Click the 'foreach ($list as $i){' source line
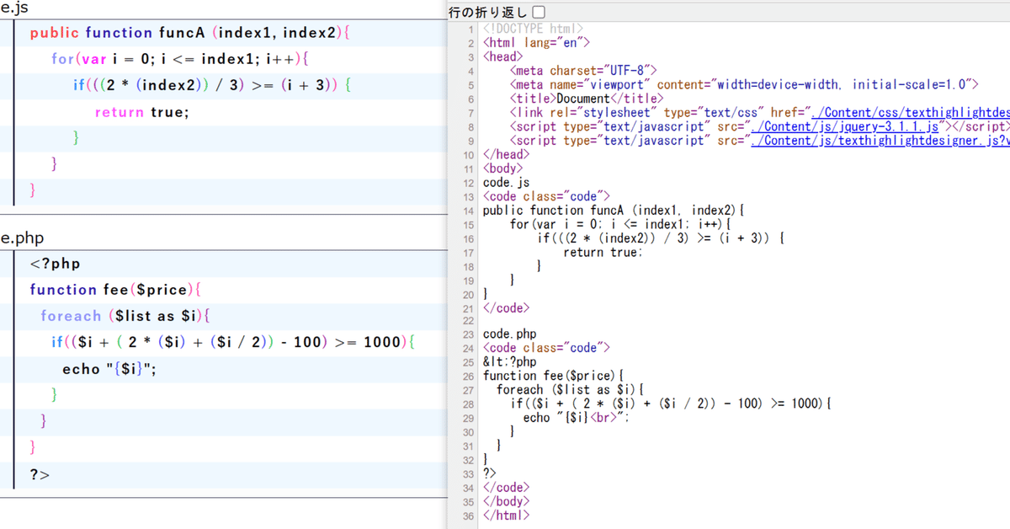Viewport: 1010px width, 529px height. 571,390
